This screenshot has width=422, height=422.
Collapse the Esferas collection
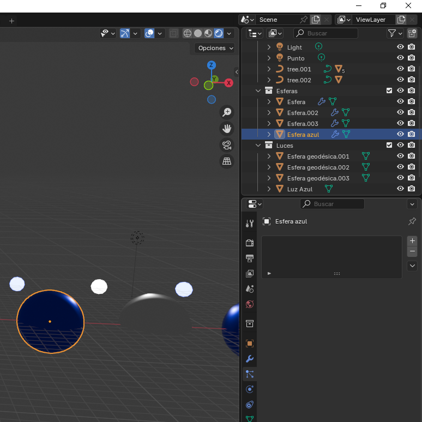tap(258, 91)
